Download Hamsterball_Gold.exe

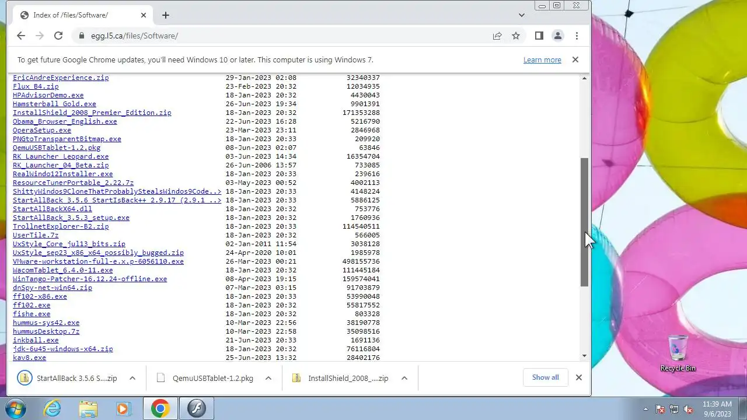click(x=54, y=104)
